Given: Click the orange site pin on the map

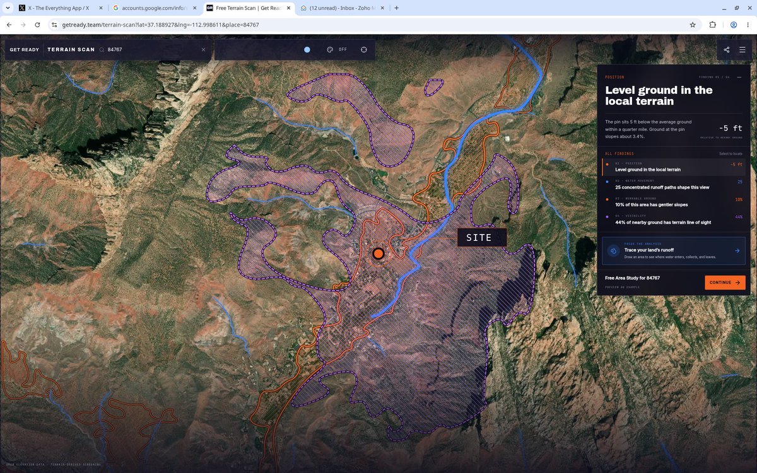Looking at the screenshot, I should coord(378,254).
